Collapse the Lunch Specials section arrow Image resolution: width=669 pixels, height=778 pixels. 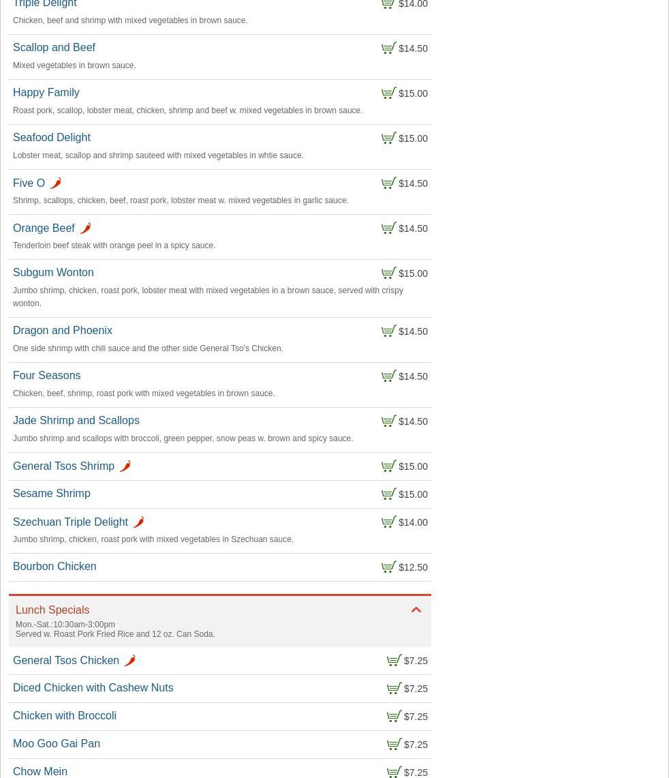[416, 610]
